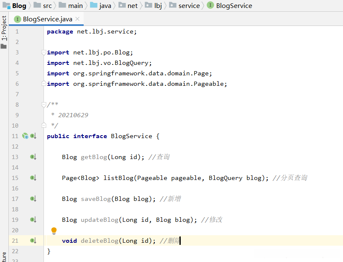Click the implemented-method gutter icon beside getBlog
The image size is (343, 262).
point(33,157)
